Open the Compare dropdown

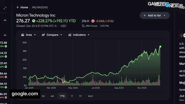[x=52, y=35]
